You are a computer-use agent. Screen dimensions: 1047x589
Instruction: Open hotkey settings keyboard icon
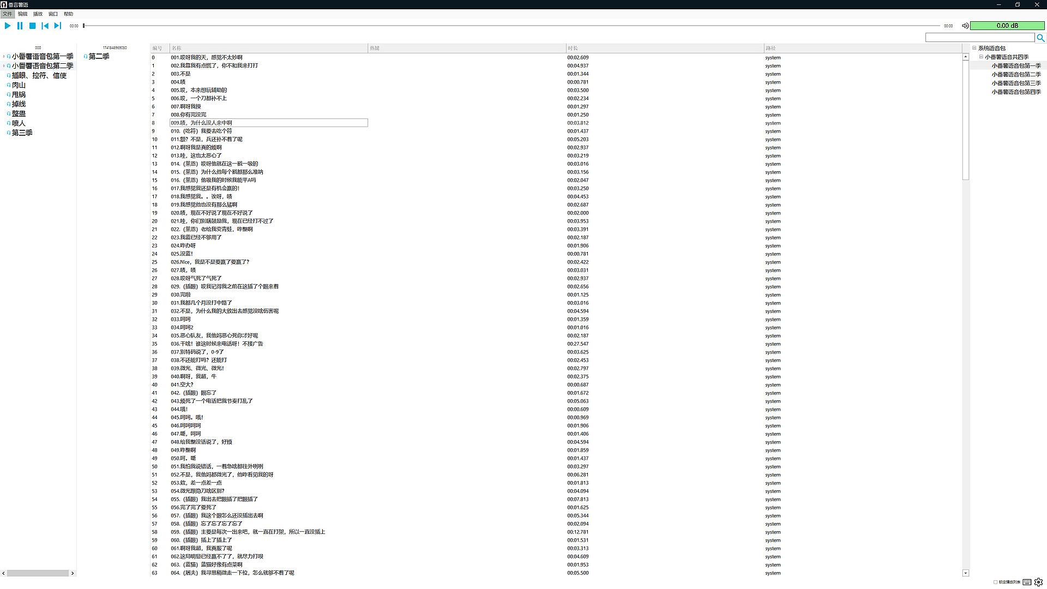click(x=1027, y=582)
